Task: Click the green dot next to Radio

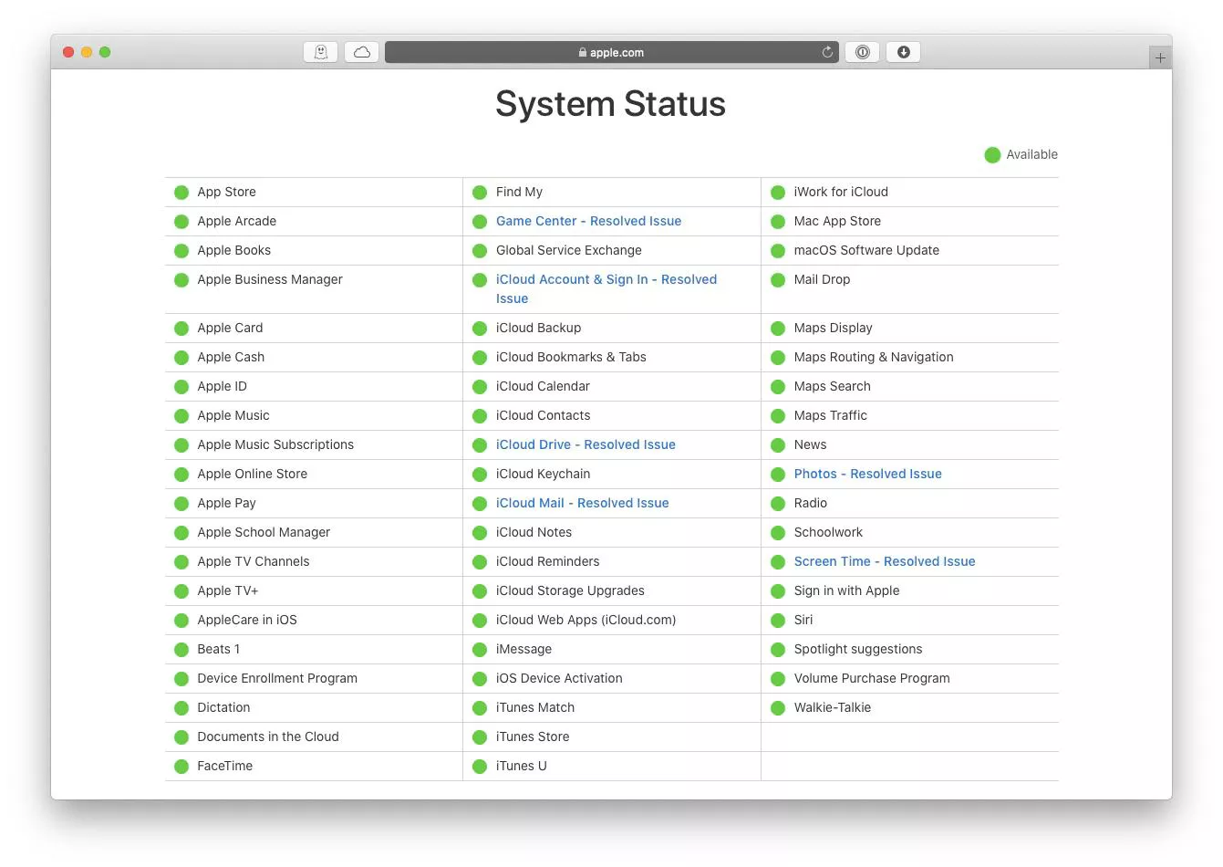Action: point(778,504)
